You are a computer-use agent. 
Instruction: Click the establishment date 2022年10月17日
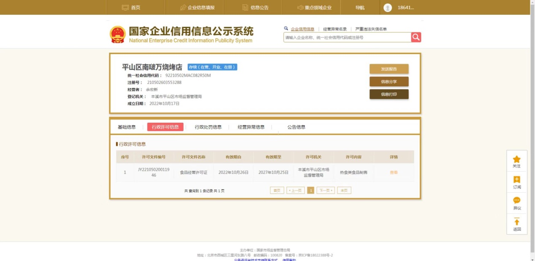pyautogui.click(x=164, y=103)
